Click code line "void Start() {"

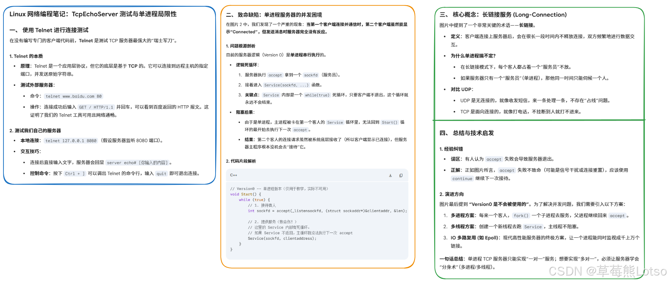[246, 194]
